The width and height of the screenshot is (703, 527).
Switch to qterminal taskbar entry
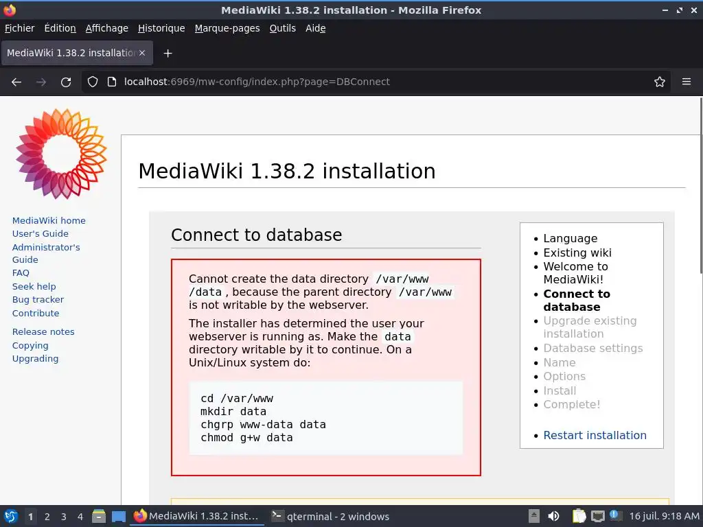click(x=331, y=516)
